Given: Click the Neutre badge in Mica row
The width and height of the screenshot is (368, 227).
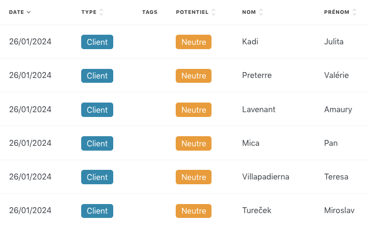Looking at the screenshot, I should pos(194,144).
